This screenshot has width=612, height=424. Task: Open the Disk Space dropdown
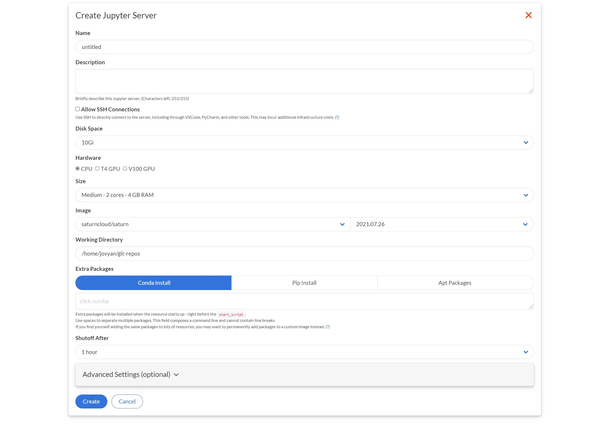click(526, 142)
